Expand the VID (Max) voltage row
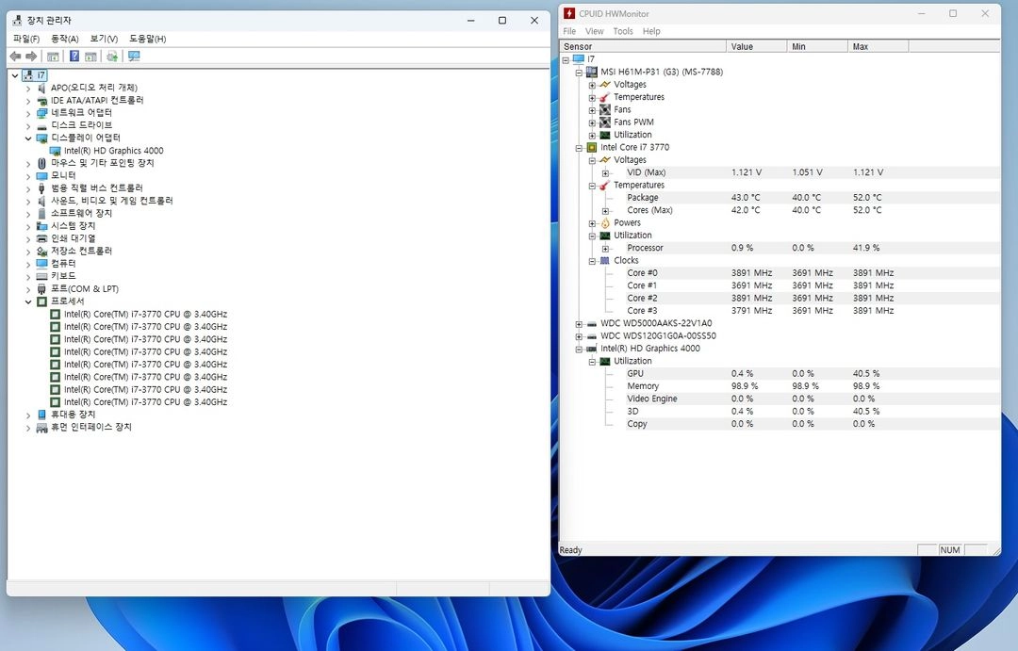 [605, 173]
